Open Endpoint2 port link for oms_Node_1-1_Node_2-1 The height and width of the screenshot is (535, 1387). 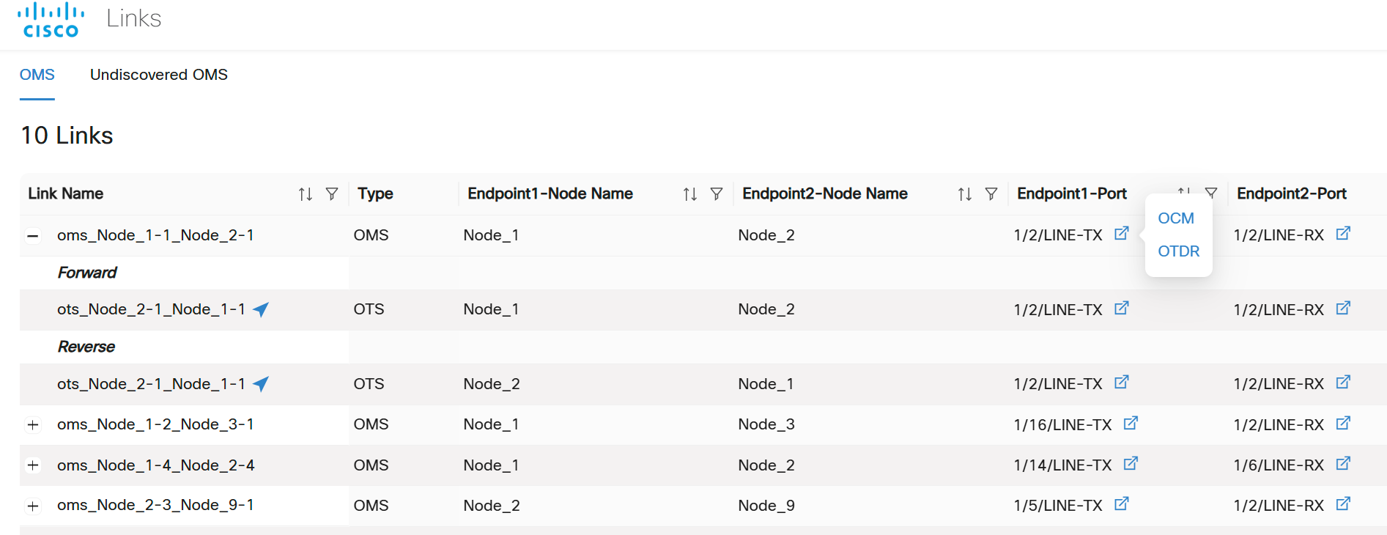[x=1343, y=234]
